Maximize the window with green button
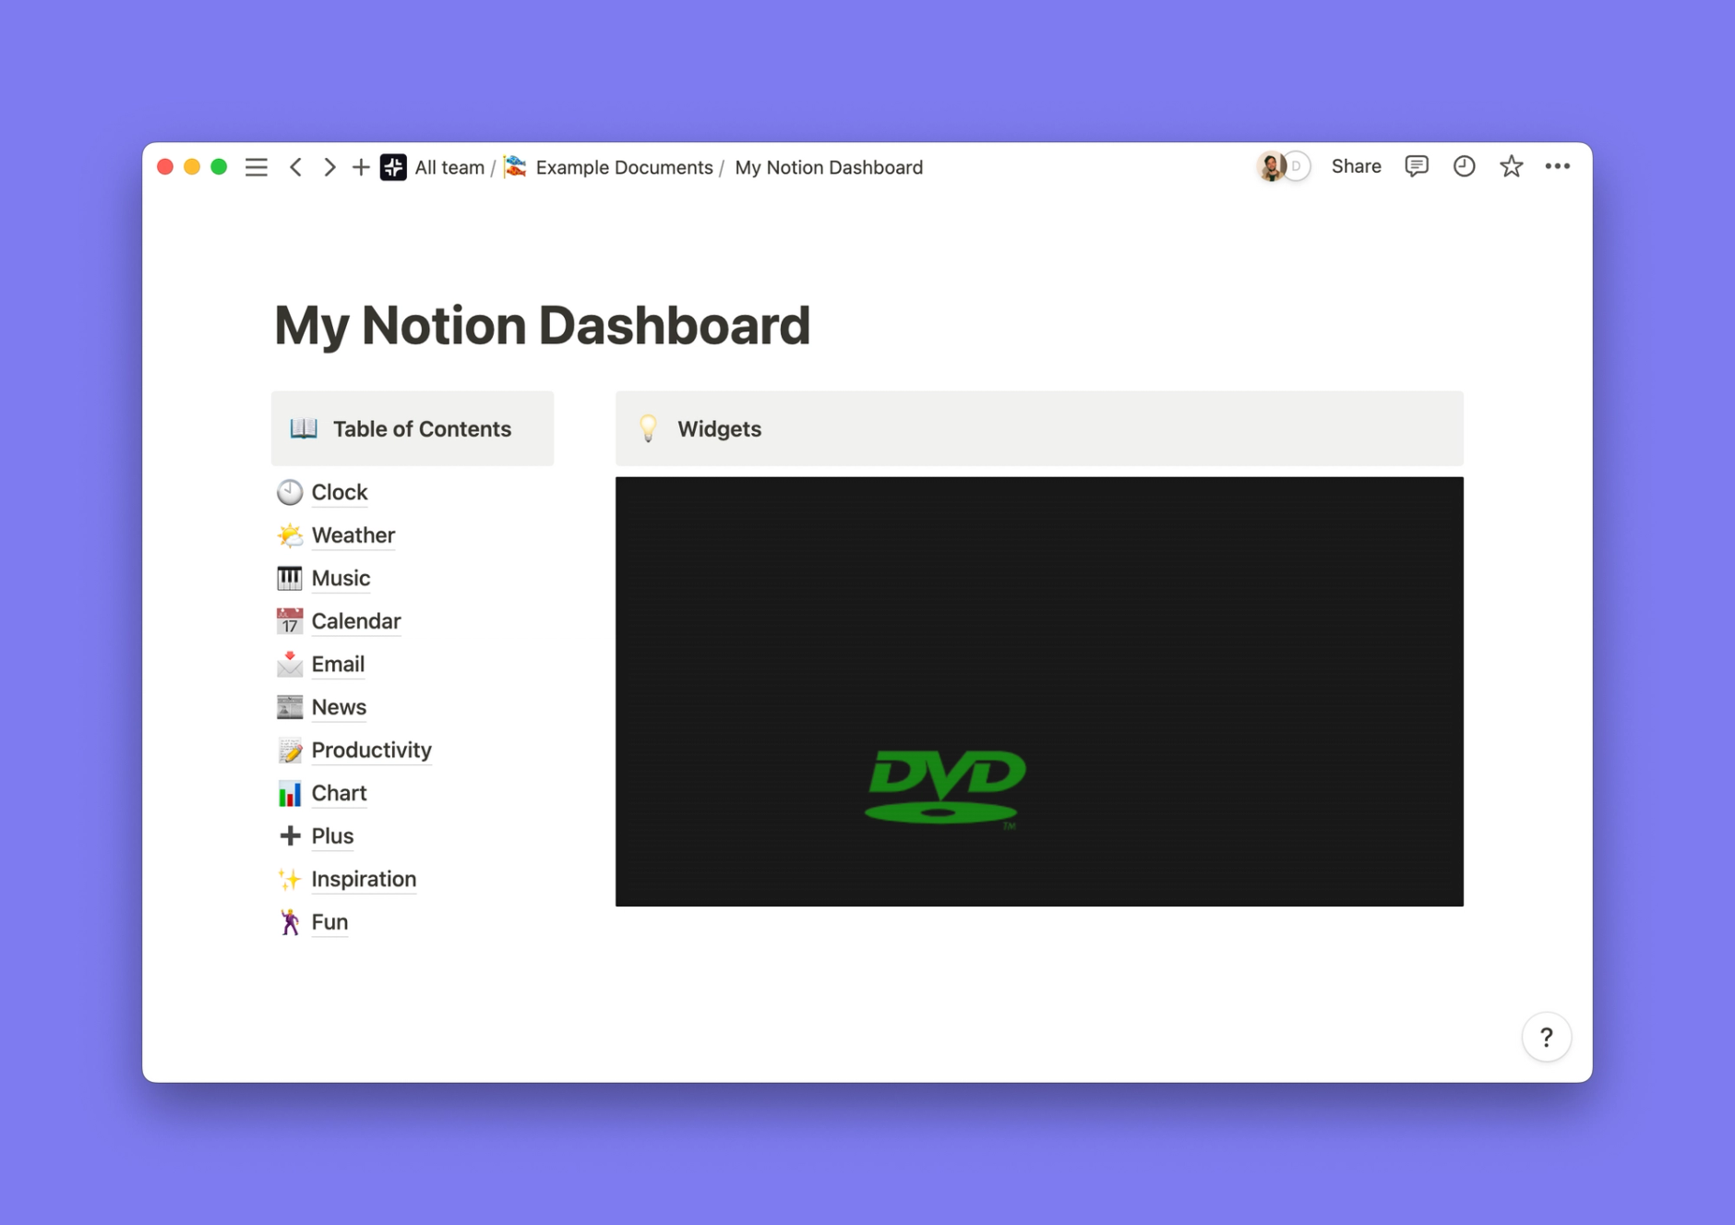Image resolution: width=1735 pixels, height=1225 pixels. click(x=219, y=167)
